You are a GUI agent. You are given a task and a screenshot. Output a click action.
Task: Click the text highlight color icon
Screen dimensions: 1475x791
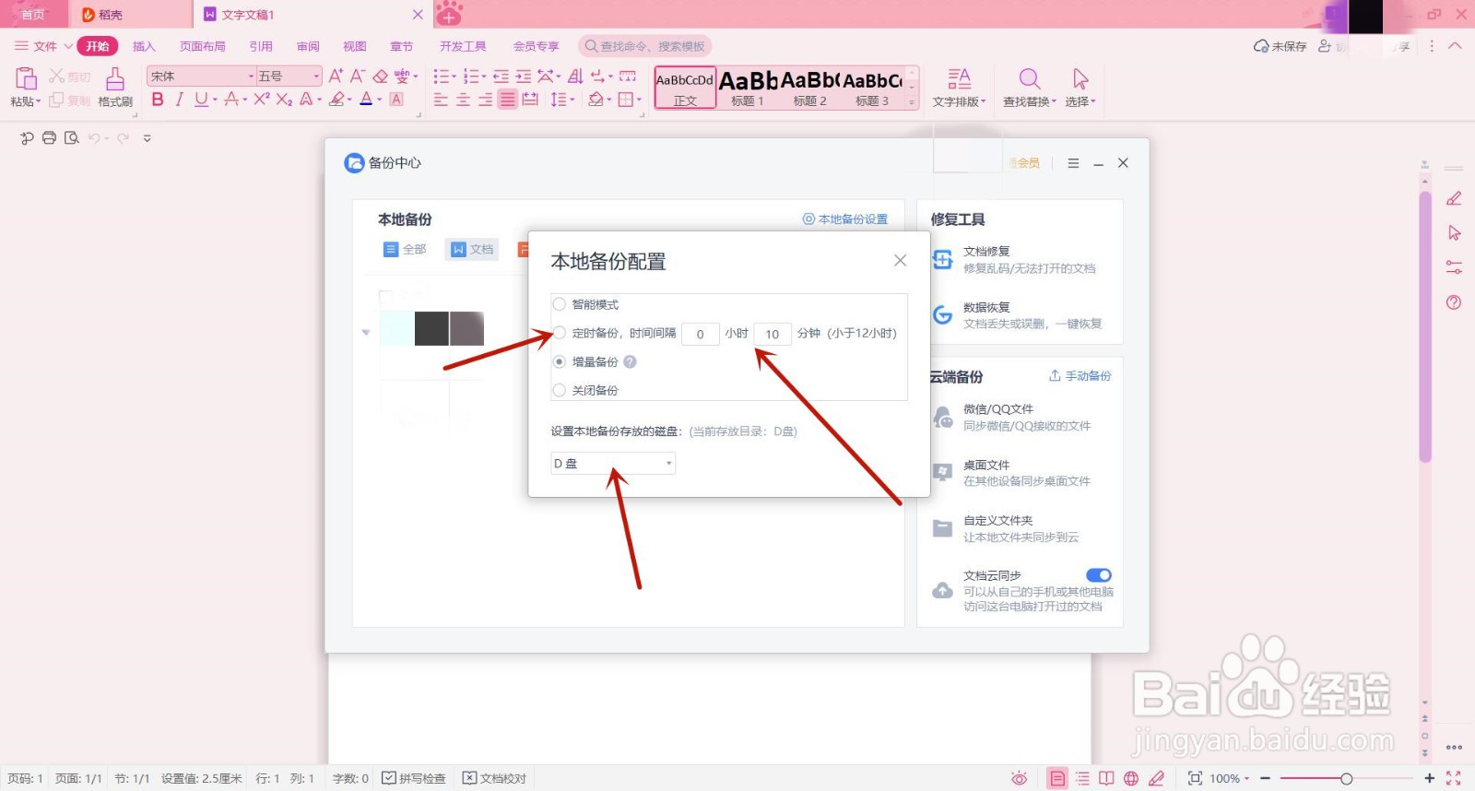[336, 100]
